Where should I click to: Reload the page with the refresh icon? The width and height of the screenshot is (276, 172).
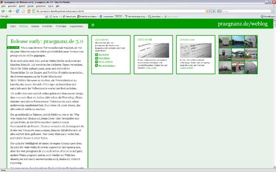tap(18, 11)
